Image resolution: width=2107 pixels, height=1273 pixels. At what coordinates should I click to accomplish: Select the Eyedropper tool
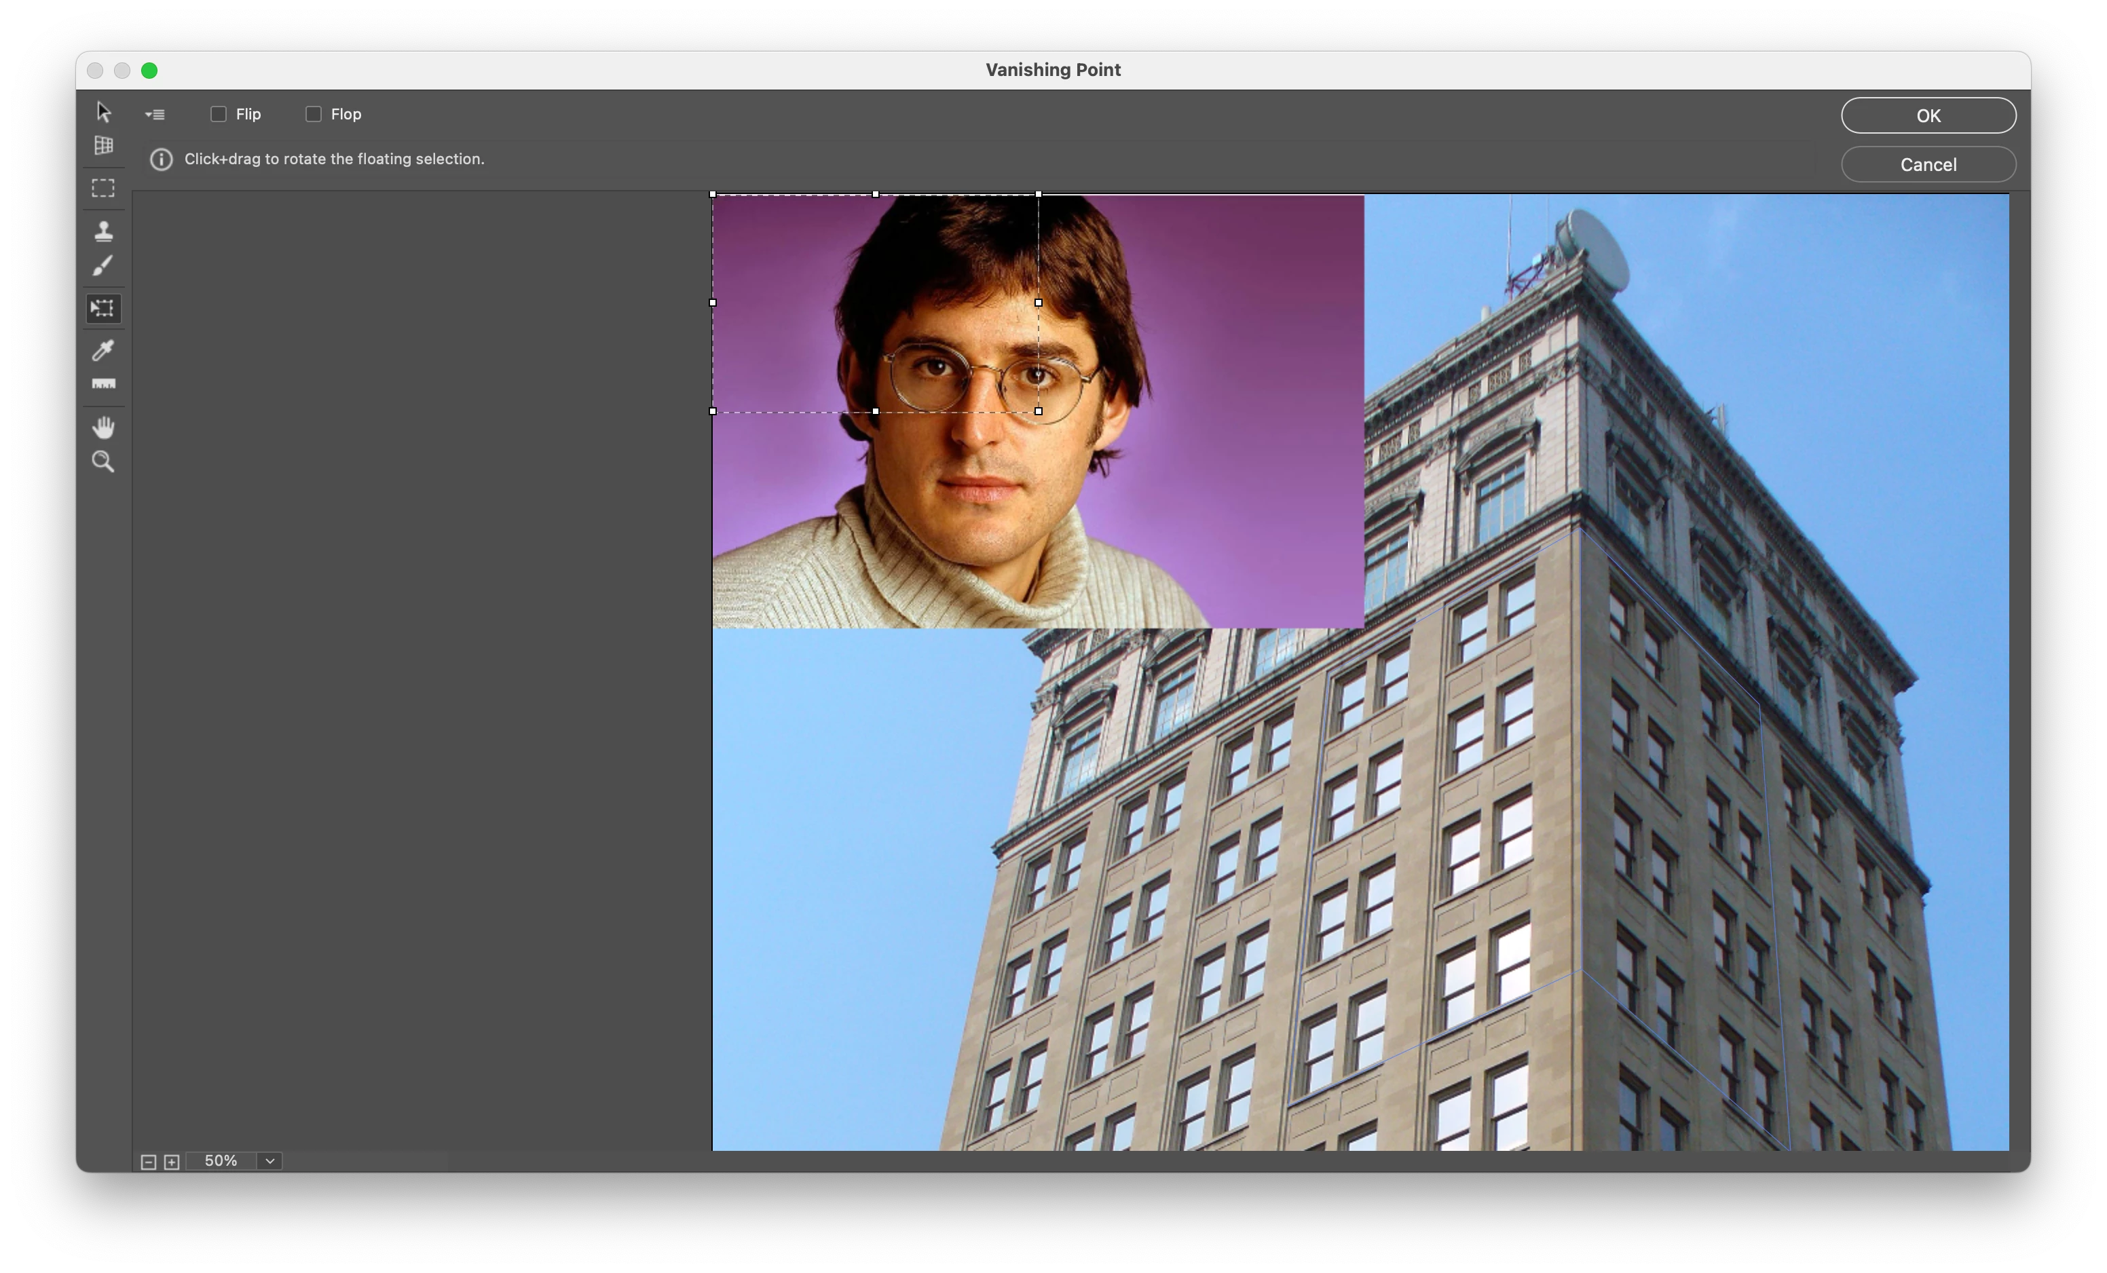[103, 349]
